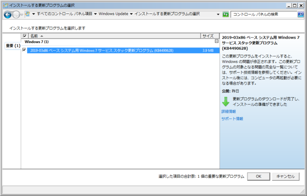Click the OK button
Screen dimensions: 307x196
pos(259,176)
